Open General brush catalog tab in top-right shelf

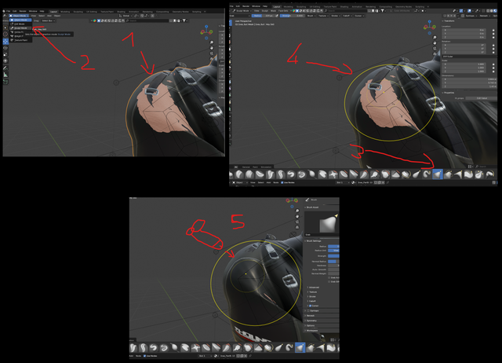(246, 167)
